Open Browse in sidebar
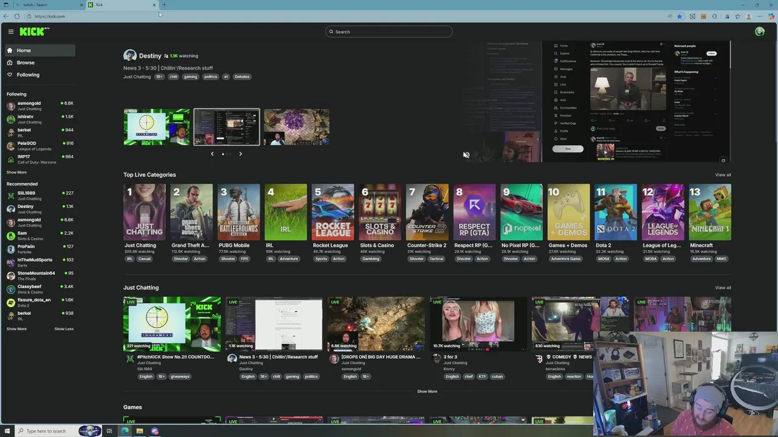This screenshot has width=778, height=437. 40,63
